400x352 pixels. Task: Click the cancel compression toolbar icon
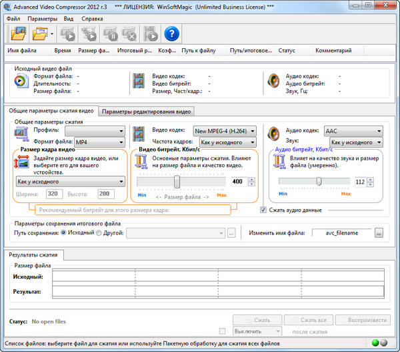pyautogui.click(x=129, y=33)
